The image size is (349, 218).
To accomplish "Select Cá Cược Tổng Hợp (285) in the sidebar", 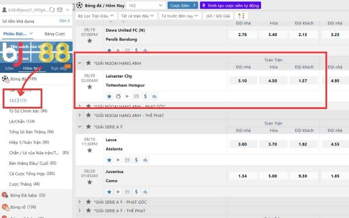I will (x=32, y=174).
